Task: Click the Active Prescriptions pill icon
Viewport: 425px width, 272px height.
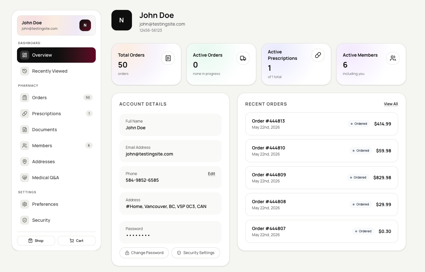Action: click(x=318, y=55)
